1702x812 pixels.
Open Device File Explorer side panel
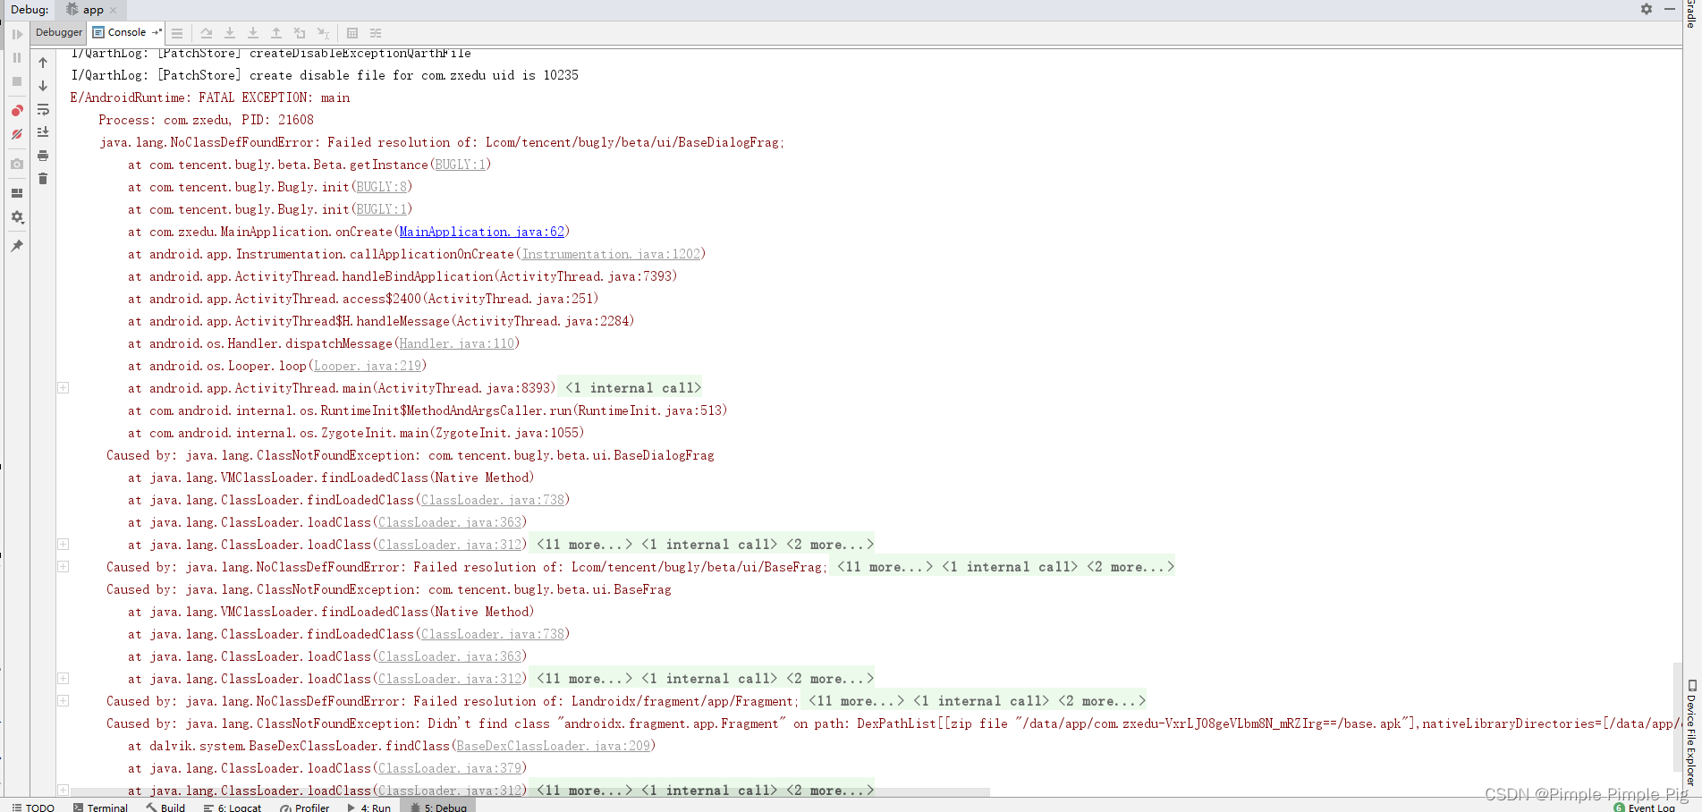[x=1692, y=733]
